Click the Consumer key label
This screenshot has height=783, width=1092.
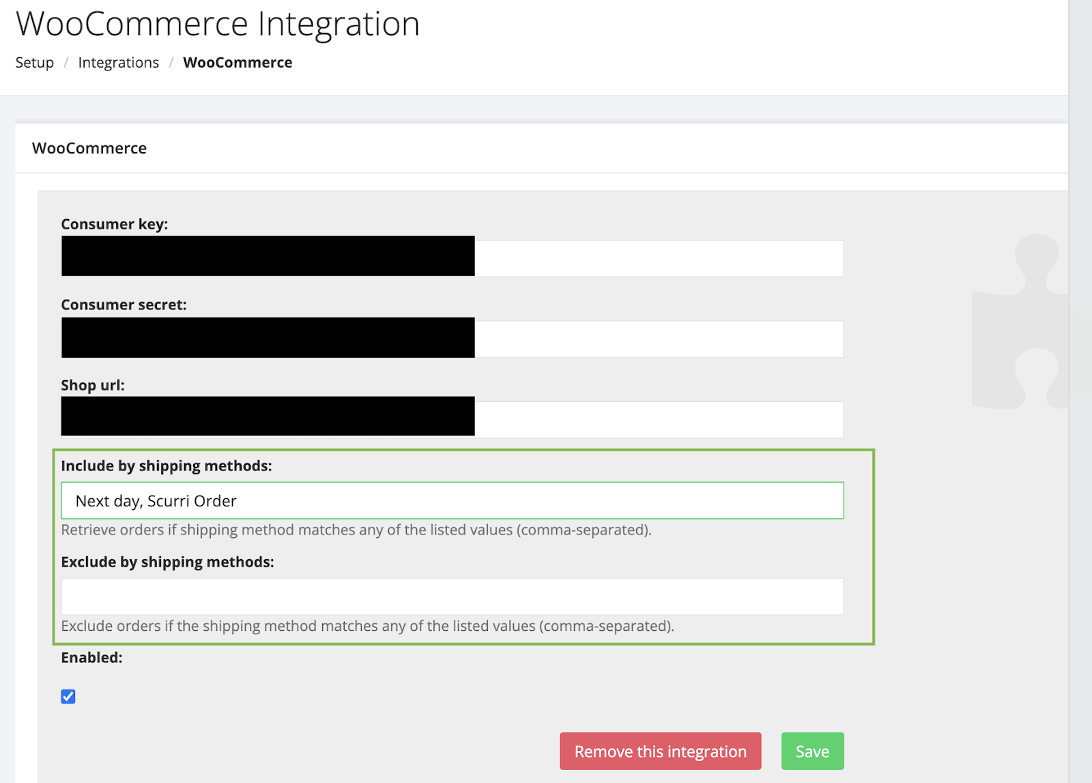pyautogui.click(x=114, y=224)
